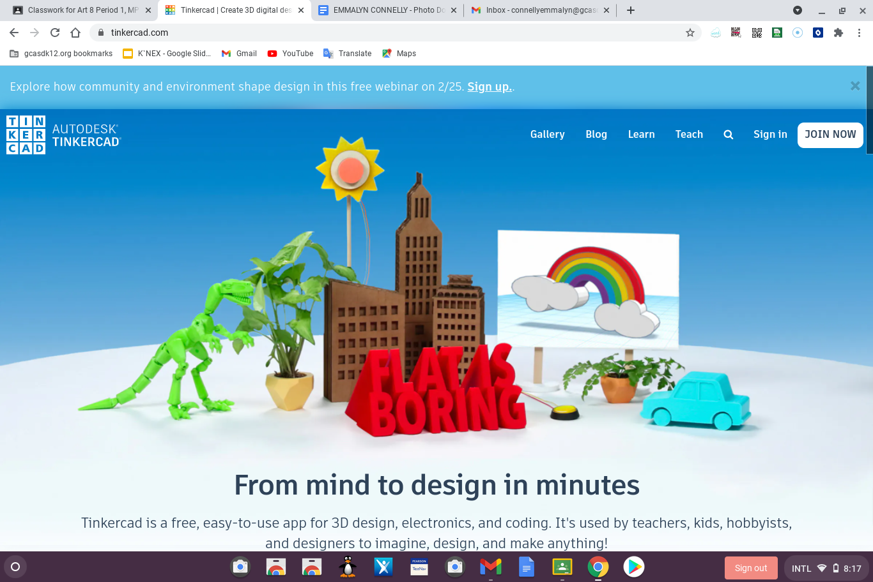The image size is (873, 582).
Task: Toggle the ChromeOS status tray showing 8:17
Action: click(824, 567)
